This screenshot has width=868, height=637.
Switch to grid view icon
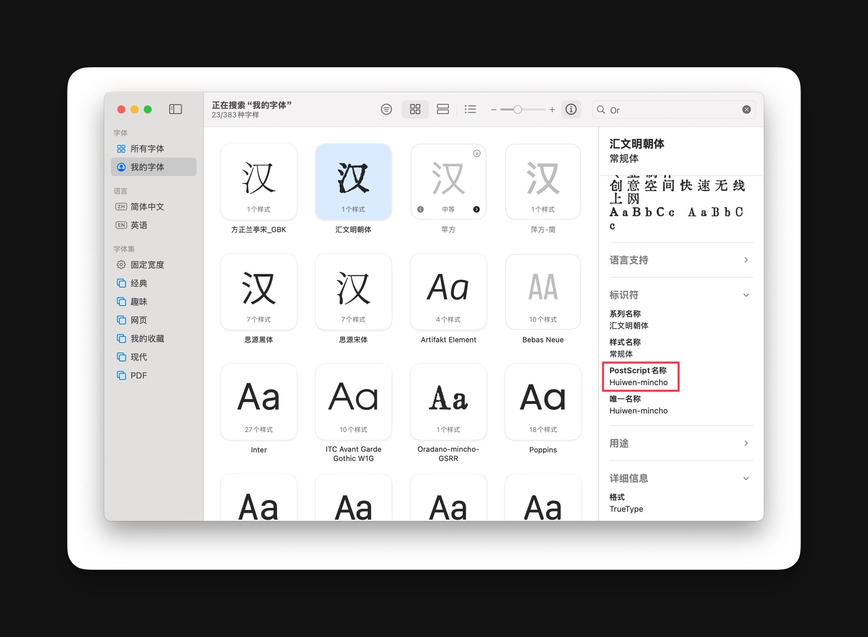point(415,109)
